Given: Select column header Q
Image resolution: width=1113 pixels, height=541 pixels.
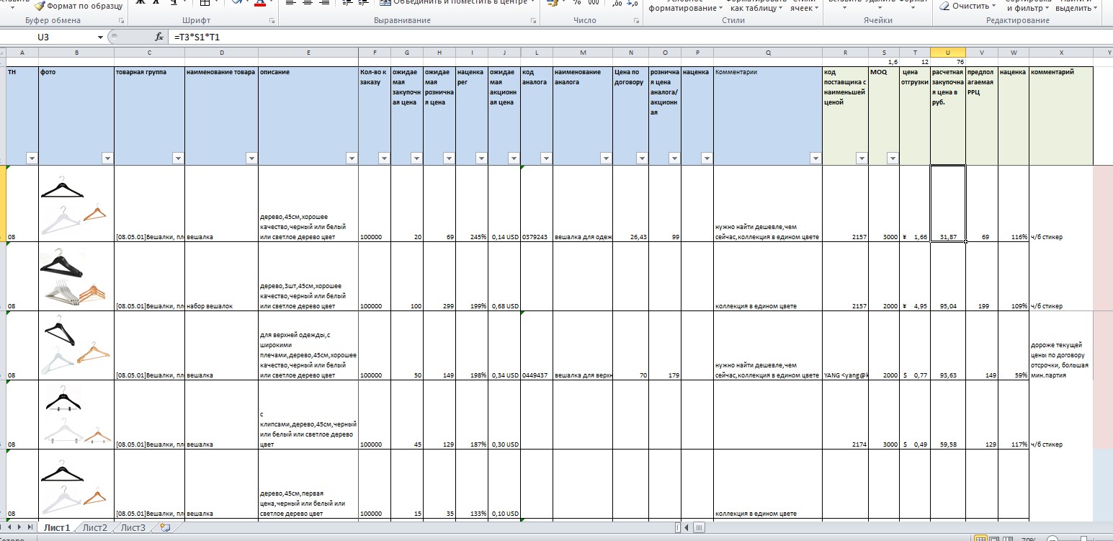Looking at the screenshot, I should [x=768, y=53].
